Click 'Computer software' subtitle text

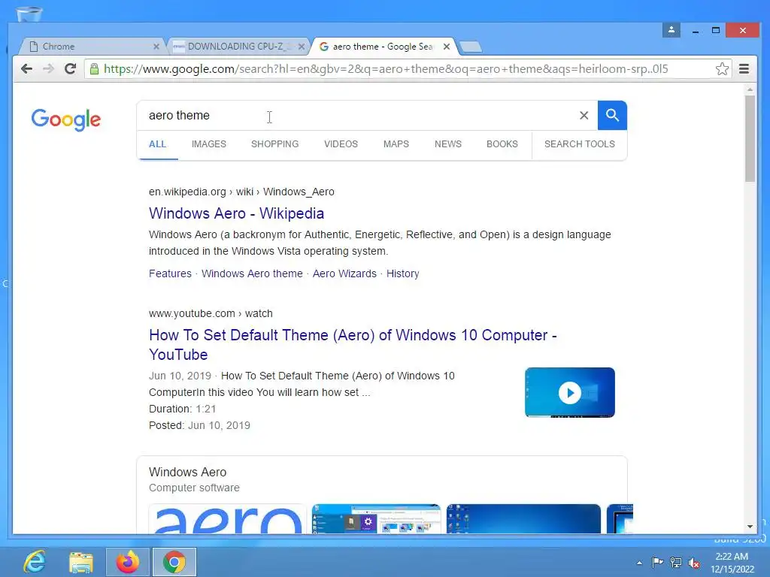tap(194, 488)
